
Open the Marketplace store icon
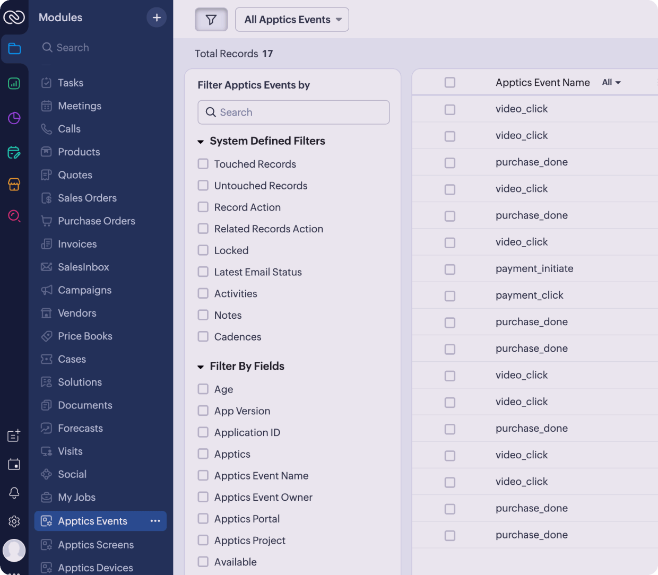[14, 185]
